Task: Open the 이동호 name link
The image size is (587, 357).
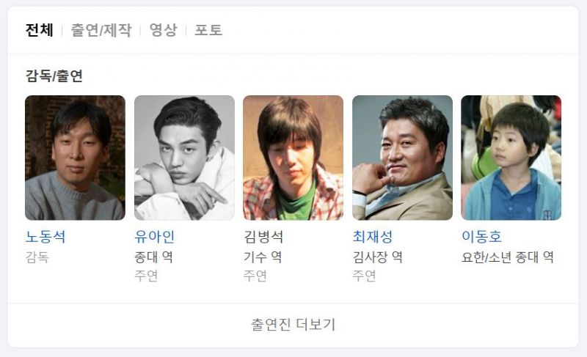Action: pyautogui.click(x=481, y=237)
